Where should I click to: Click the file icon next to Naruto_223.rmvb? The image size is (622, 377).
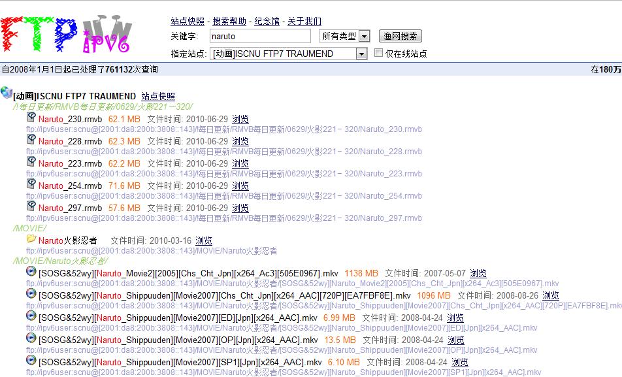(x=31, y=161)
